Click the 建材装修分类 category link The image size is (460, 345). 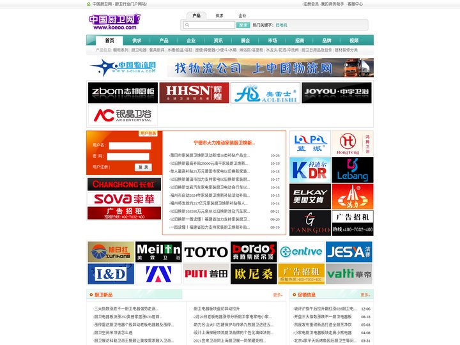346,50
